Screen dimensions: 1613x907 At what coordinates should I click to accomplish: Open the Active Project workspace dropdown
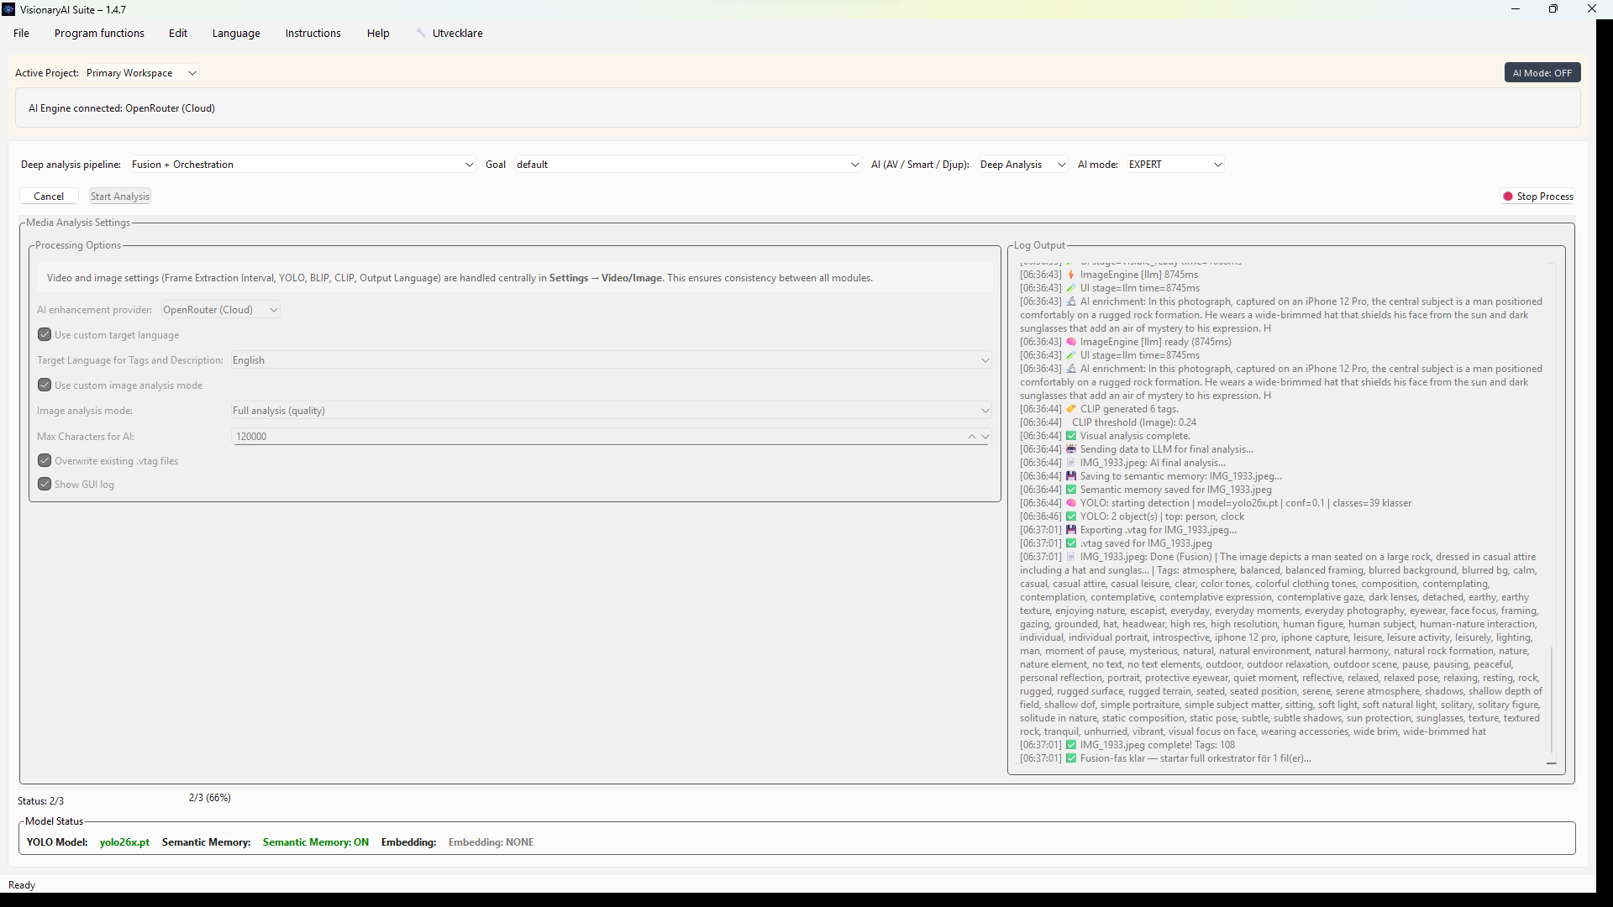point(141,73)
